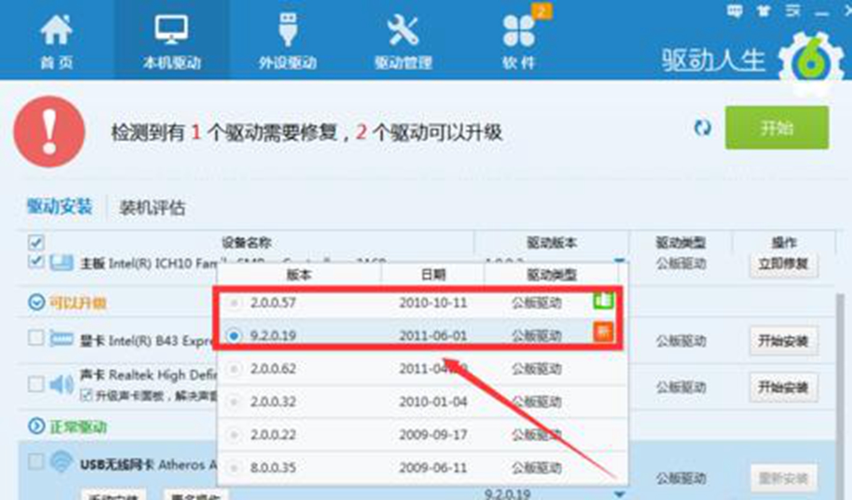Click the 立即修复 button for 主板
The width and height of the screenshot is (852, 500).
[x=783, y=264]
